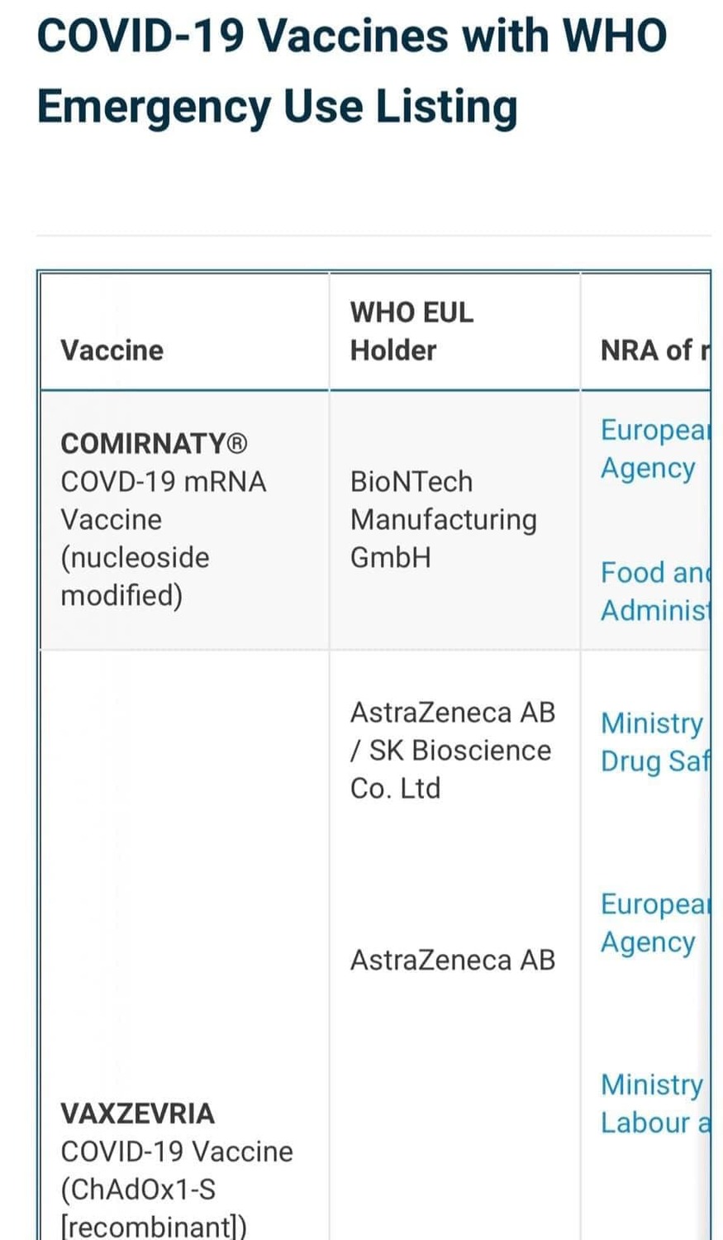Screen dimensions: 723x1240
Task: Click the nucleoside modified description text
Action: (136, 576)
